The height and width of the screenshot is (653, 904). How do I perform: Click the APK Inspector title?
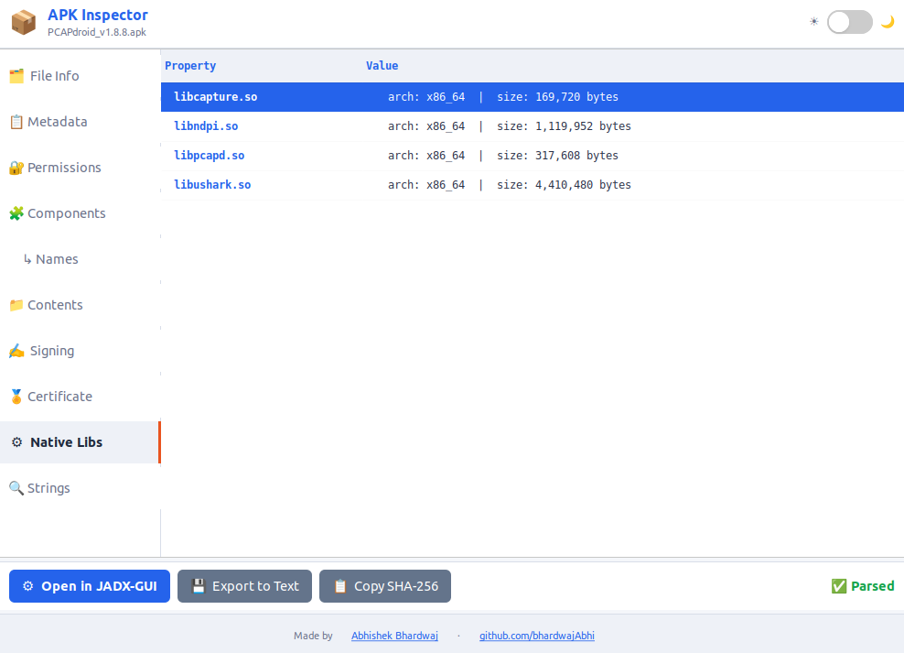(97, 15)
